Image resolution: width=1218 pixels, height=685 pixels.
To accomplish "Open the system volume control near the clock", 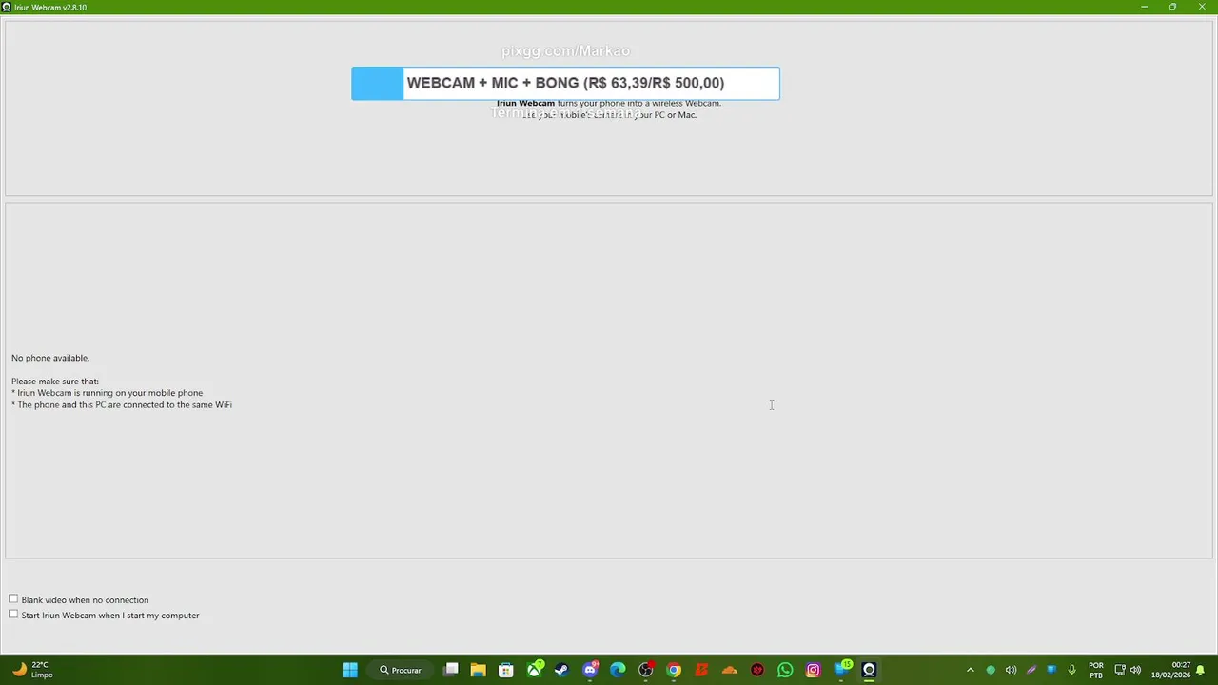I will point(1135,670).
